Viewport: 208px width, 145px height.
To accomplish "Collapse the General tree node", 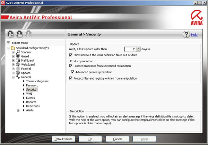I will click(13, 77).
